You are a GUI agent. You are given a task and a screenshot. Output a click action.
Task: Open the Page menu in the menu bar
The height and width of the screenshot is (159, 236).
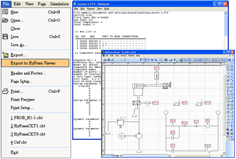(42, 4)
